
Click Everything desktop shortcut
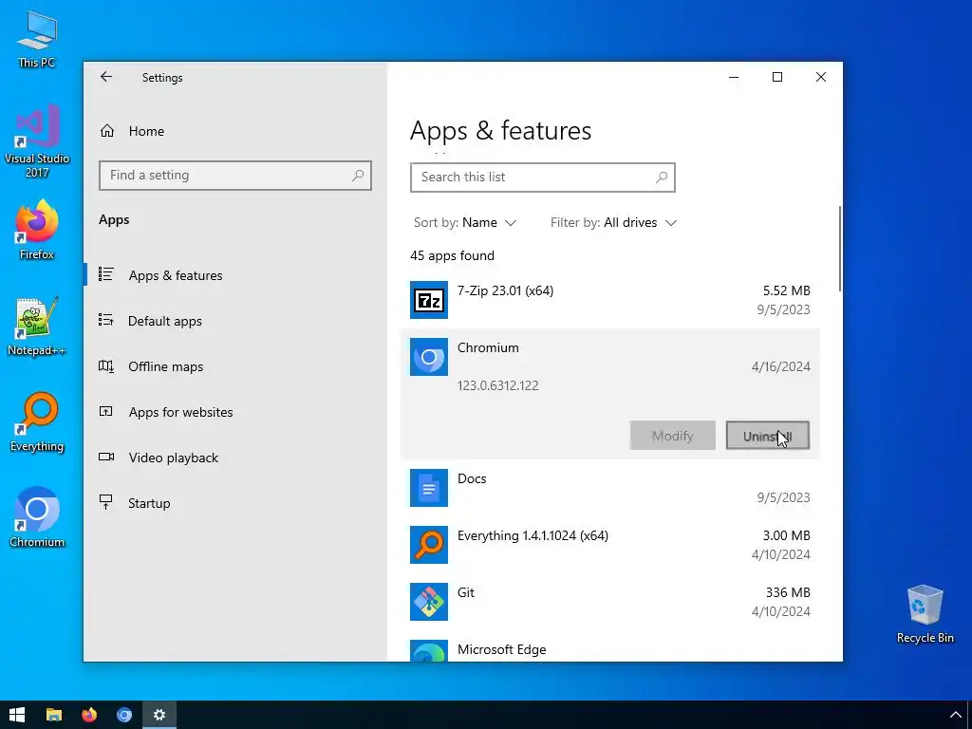37,422
